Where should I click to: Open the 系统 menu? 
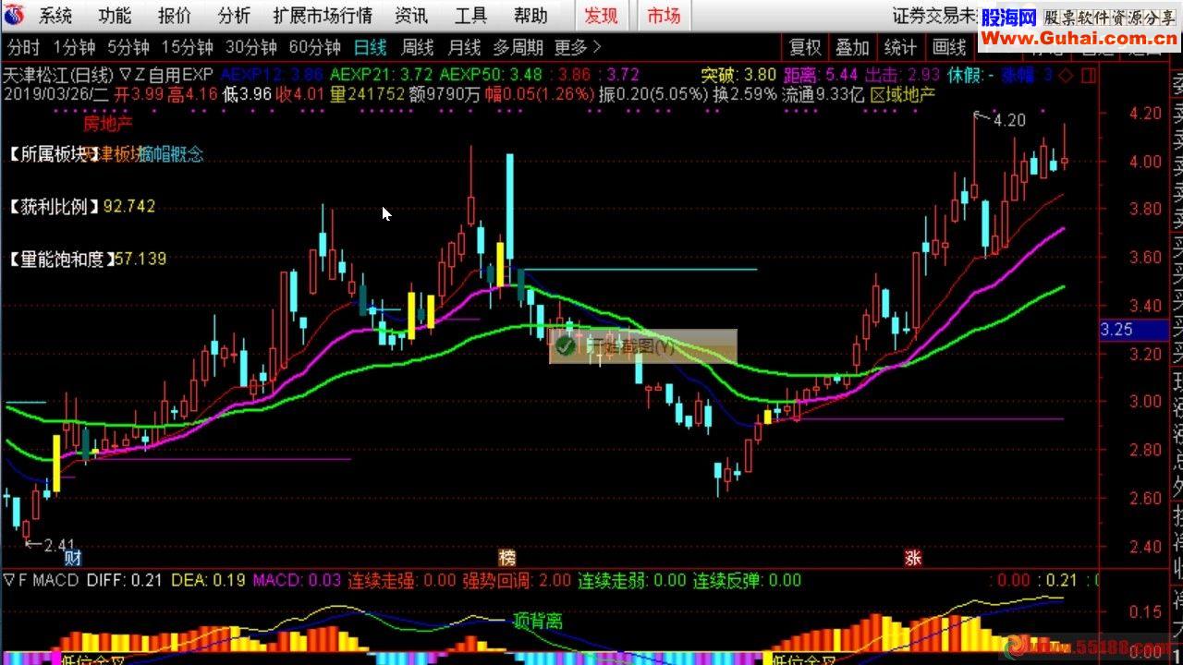(55, 16)
